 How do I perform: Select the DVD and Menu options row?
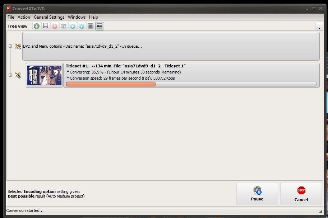(171, 46)
